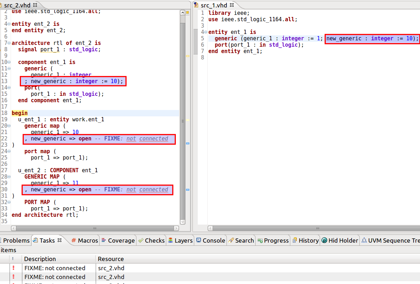The width and height of the screenshot is (420, 284).
Task: Click the Hid Holder view icon
Action: (x=324, y=240)
